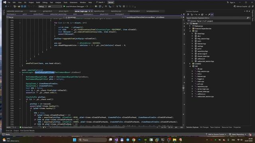Open the Output tab

tap(16, 131)
